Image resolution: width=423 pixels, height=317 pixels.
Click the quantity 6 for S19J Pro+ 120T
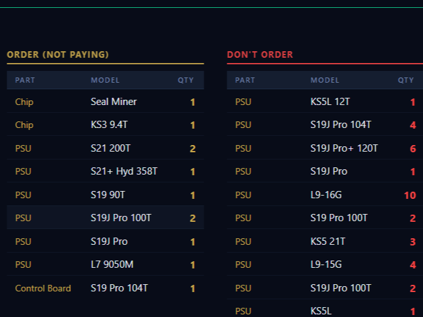[x=412, y=148]
